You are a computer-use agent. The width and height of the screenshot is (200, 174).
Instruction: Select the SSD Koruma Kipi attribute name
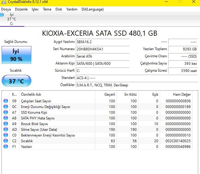(34, 112)
